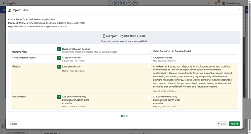251x134 pixels.
Task: Click the Back button
Action: click(222, 124)
